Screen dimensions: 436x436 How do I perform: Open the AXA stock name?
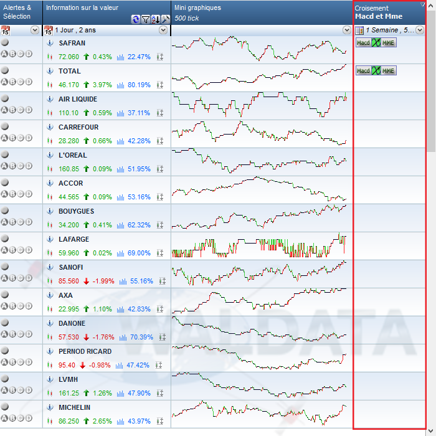[65, 295]
